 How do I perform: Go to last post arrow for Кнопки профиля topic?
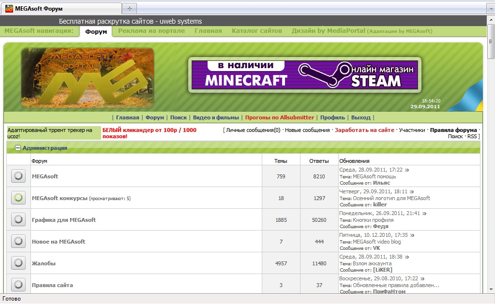(x=424, y=214)
